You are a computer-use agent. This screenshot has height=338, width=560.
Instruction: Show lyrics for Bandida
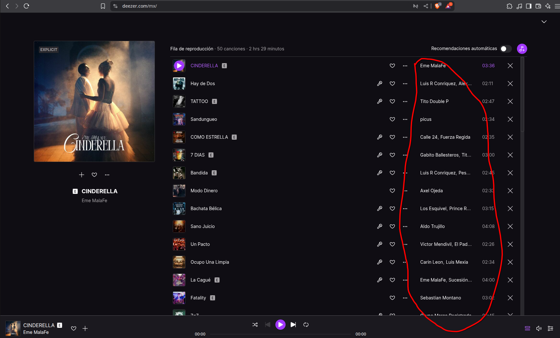[380, 173]
